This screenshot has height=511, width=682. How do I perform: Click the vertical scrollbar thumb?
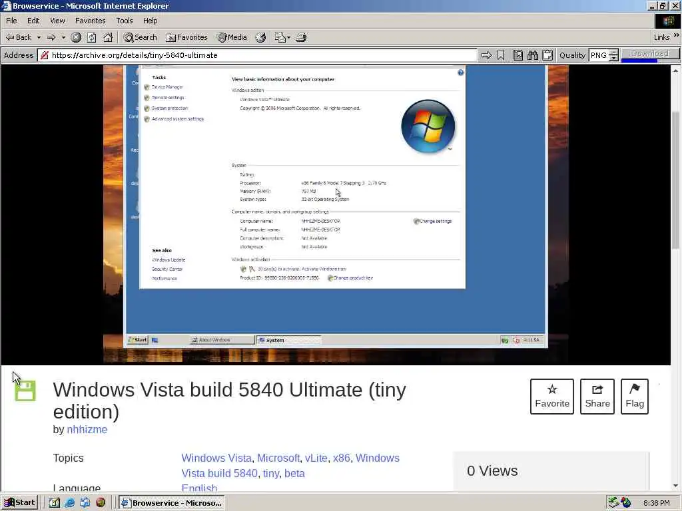tap(675, 180)
